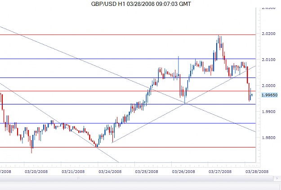Select the bottom red horizontal line below 1.9800
Viewport: 281px width, 190px height.
click(x=128, y=147)
